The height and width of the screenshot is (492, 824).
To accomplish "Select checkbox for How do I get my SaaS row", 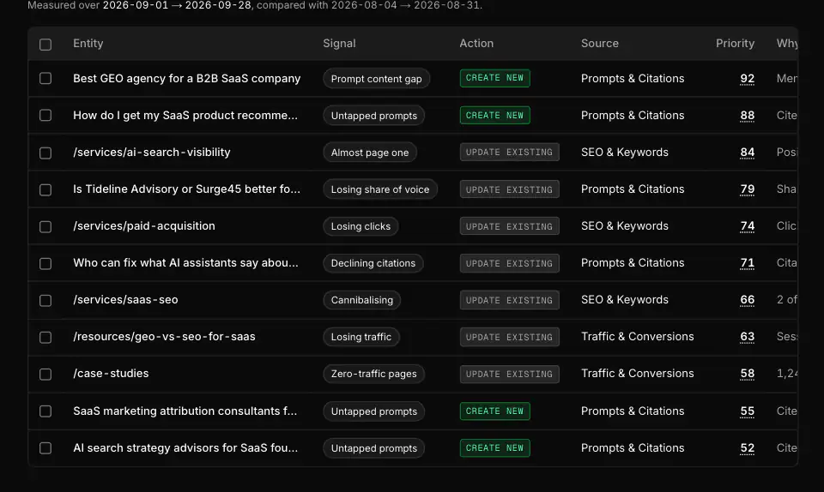I will [x=45, y=116].
